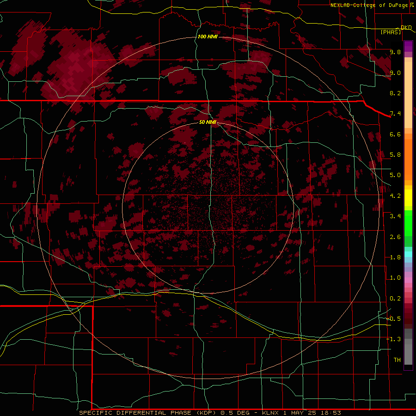Click the TH legend label
The height and width of the screenshot is (416, 416).
point(397,360)
